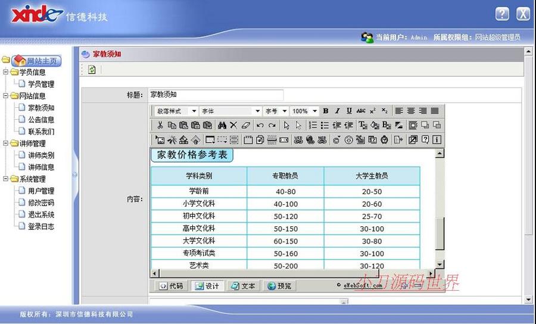Viewport: 536px width, 324px height.
Task: Apply strikethrough with the ABC icon
Action: pos(361,111)
